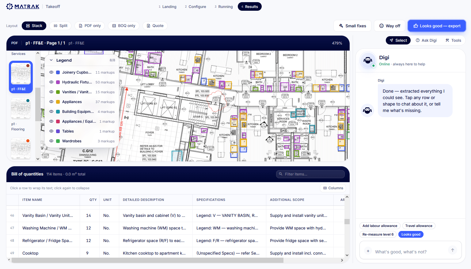Click table horizontal scroll-right arrow
471x269 pixels.
[342, 260]
